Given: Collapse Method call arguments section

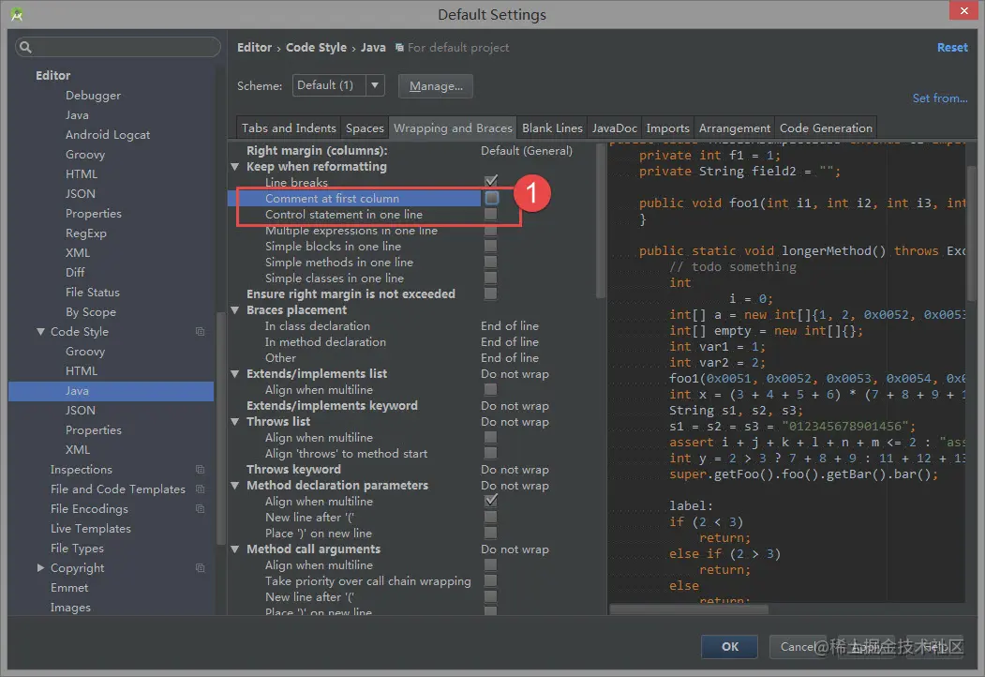Looking at the screenshot, I should (235, 549).
